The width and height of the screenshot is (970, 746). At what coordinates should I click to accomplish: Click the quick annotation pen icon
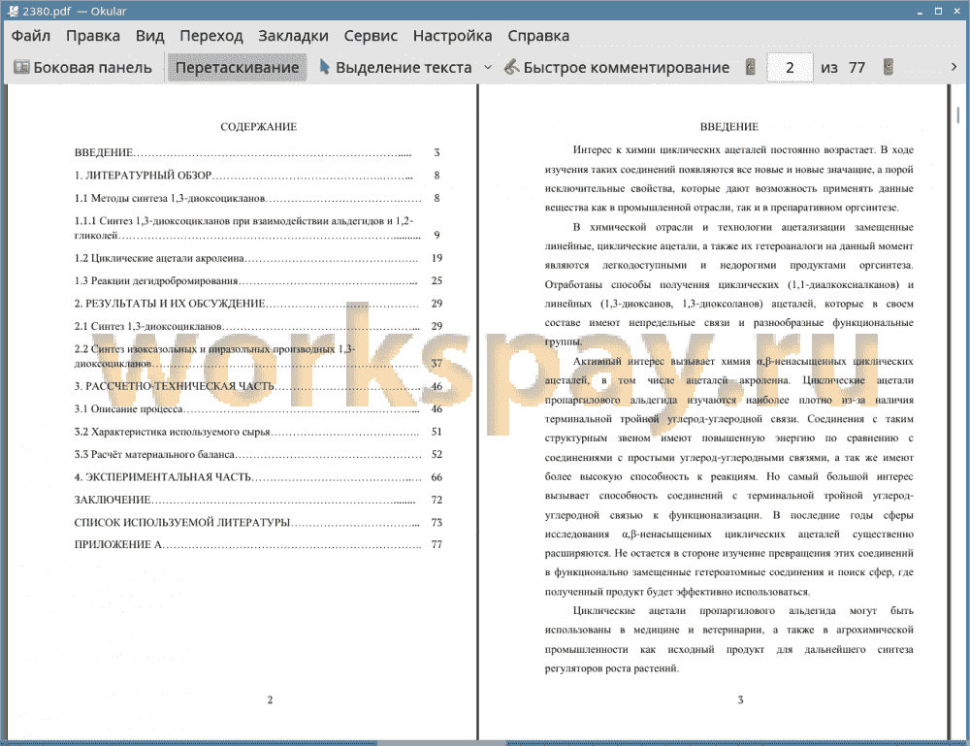(511, 66)
